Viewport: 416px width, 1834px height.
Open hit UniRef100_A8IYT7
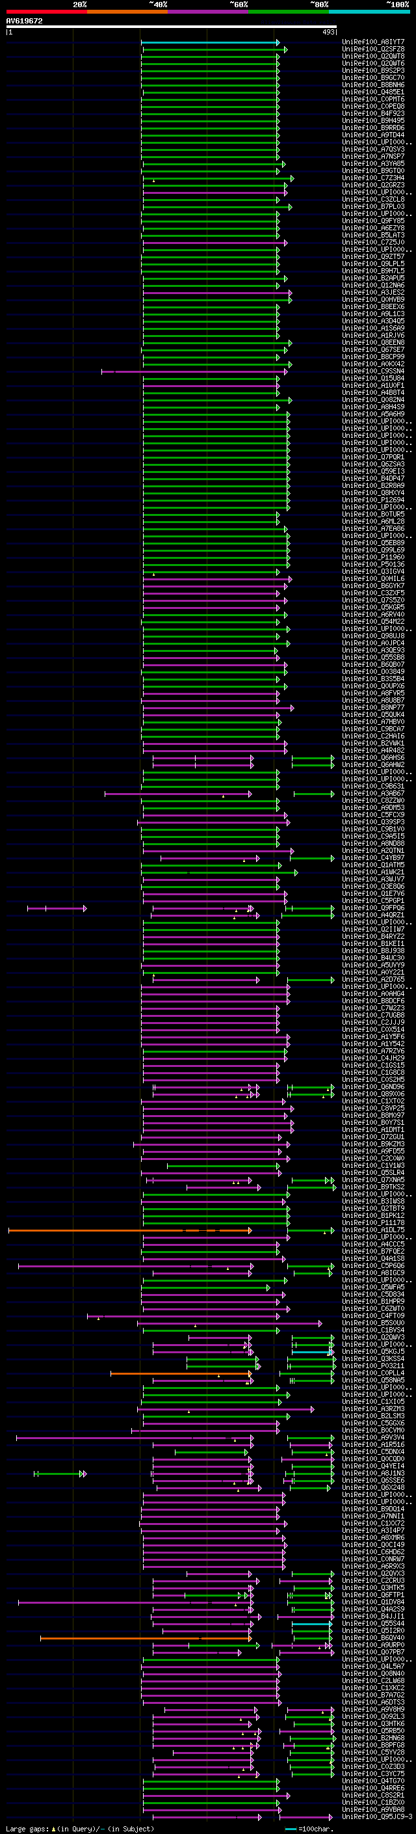(x=373, y=42)
